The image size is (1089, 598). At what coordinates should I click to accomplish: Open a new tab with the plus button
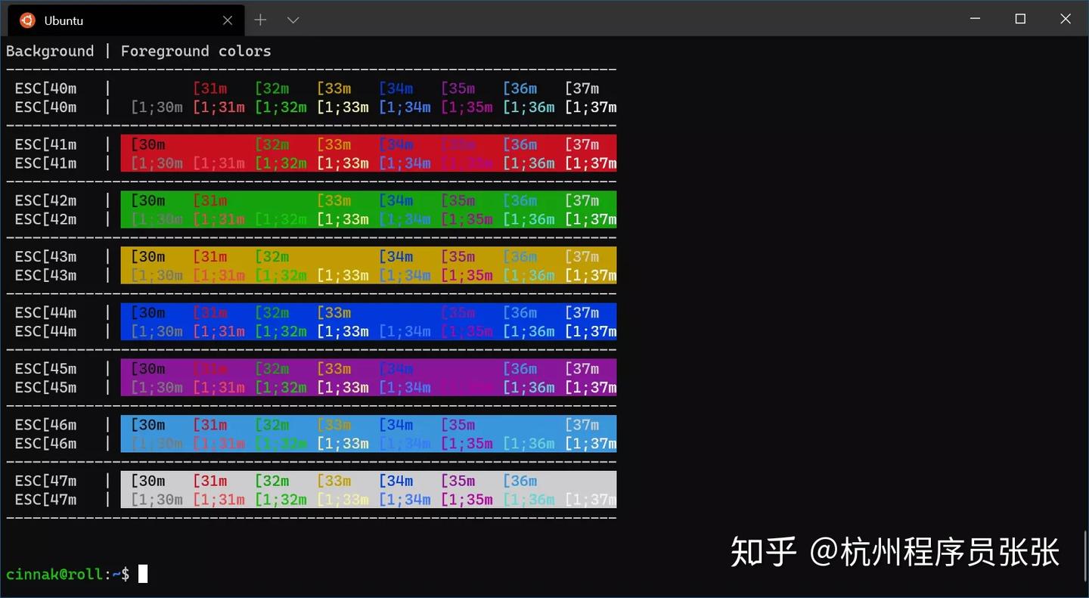point(260,20)
